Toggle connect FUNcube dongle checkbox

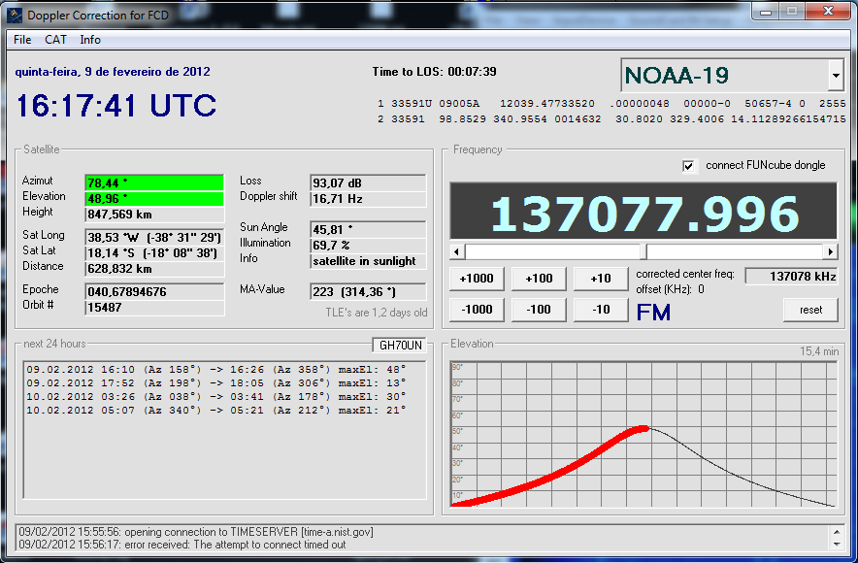click(x=689, y=166)
